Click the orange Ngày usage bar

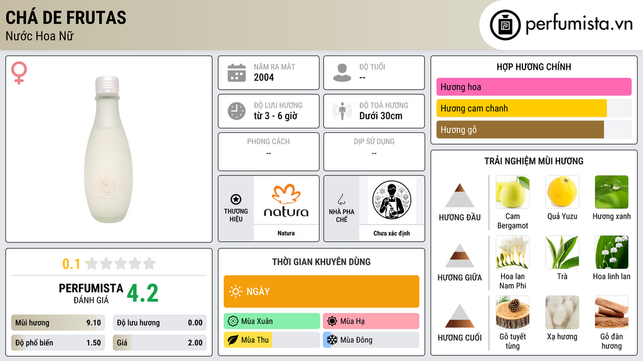321,291
